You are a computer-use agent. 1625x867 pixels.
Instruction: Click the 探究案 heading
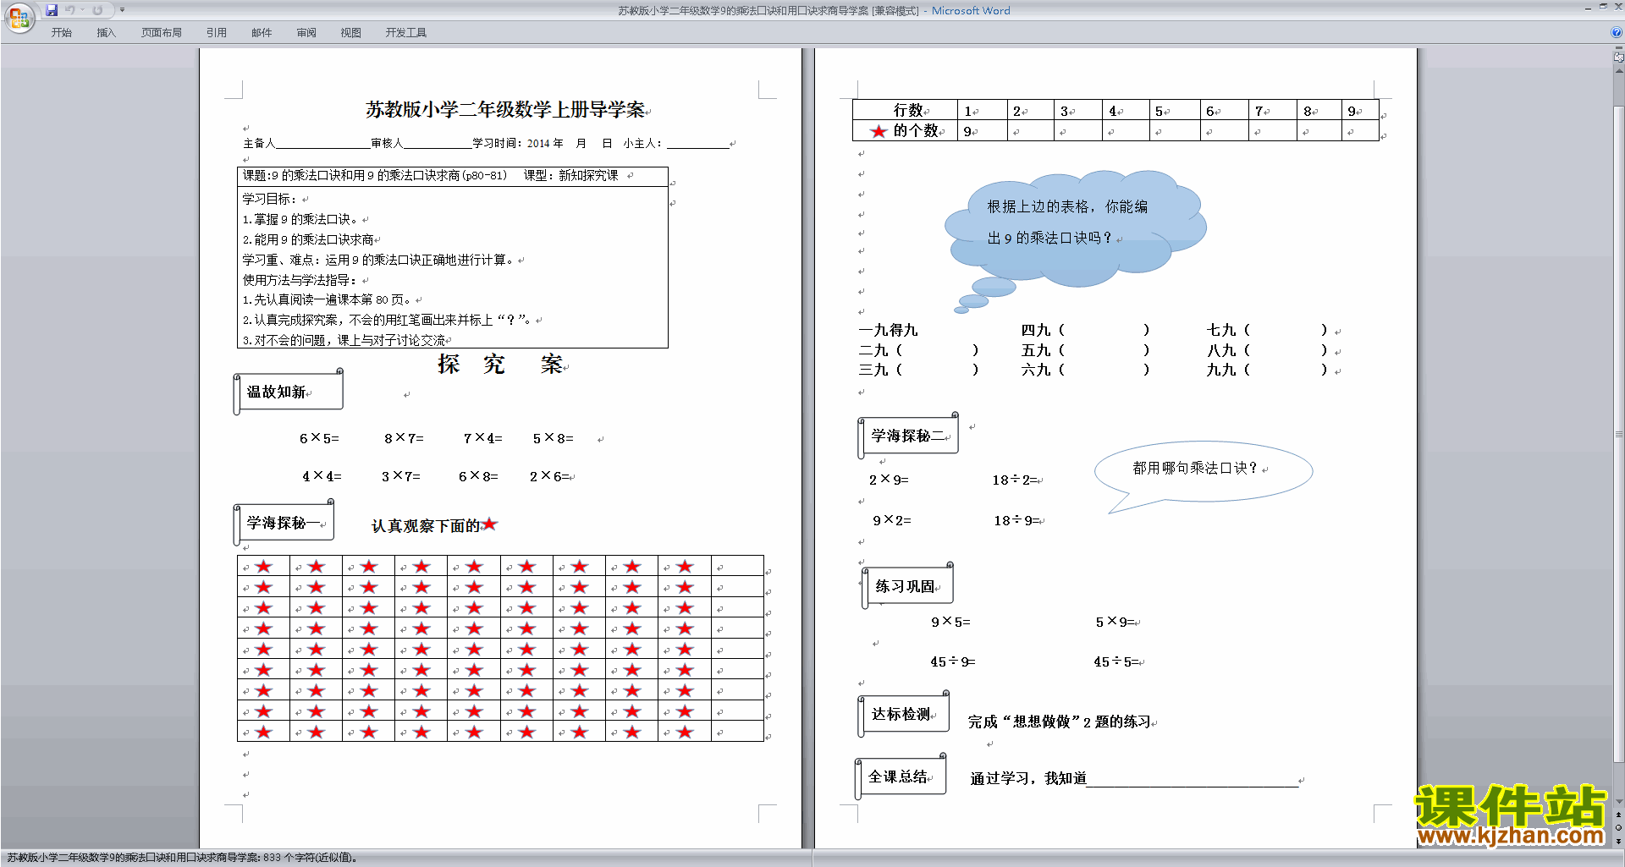coord(501,365)
